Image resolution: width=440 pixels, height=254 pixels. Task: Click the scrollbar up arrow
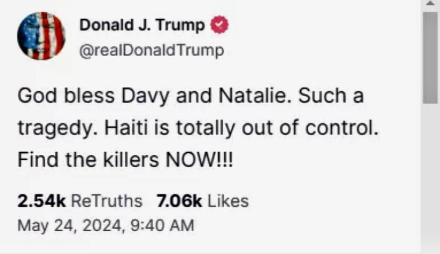pyautogui.click(x=430, y=5)
